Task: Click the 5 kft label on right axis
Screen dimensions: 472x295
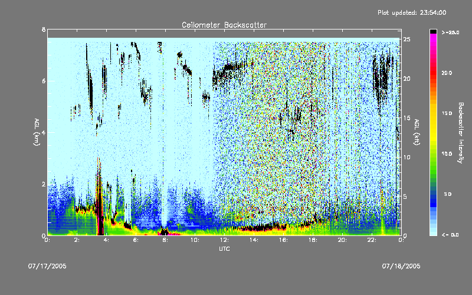Action: (405, 196)
